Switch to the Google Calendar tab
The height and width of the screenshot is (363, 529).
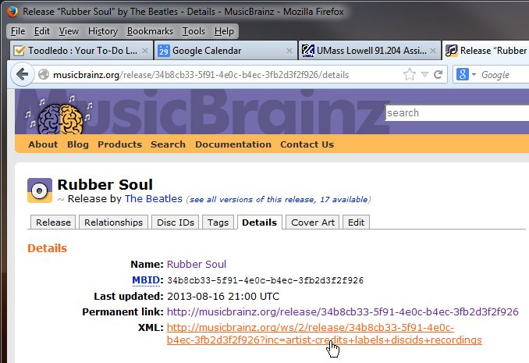[x=225, y=51]
